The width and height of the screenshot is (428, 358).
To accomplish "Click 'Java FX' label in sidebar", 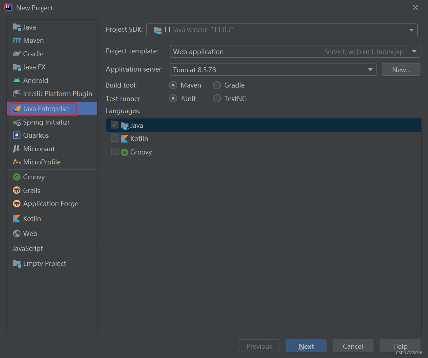I will click(x=34, y=67).
